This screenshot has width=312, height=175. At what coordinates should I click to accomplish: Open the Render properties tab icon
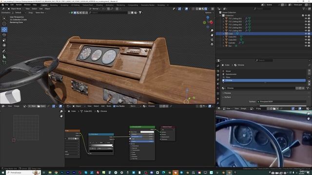pos(218,71)
